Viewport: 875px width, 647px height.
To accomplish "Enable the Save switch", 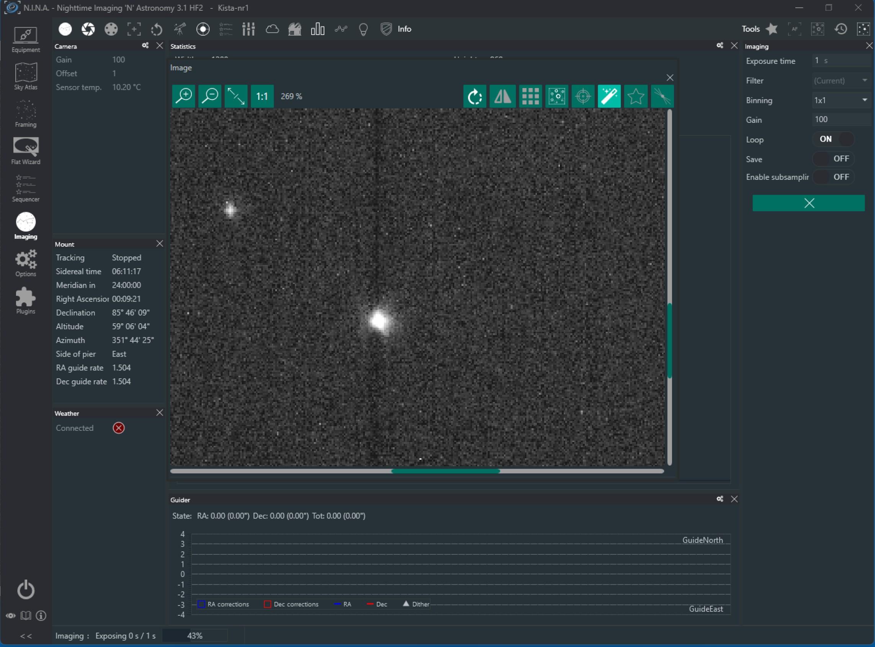I will click(x=833, y=159).
